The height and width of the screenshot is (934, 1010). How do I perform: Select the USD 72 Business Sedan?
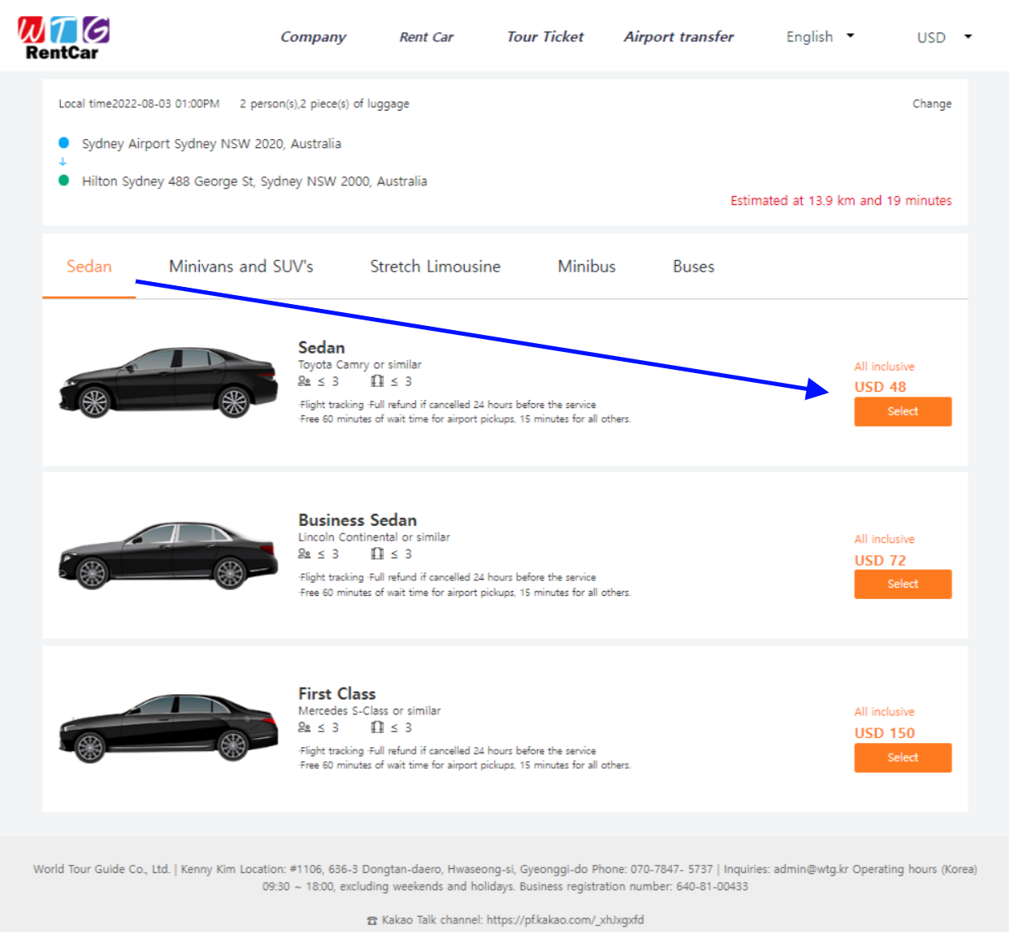tap(903, 584)
